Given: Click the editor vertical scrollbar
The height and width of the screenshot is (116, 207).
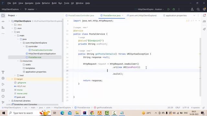Looking at the screenshot, I should point(200,67).
